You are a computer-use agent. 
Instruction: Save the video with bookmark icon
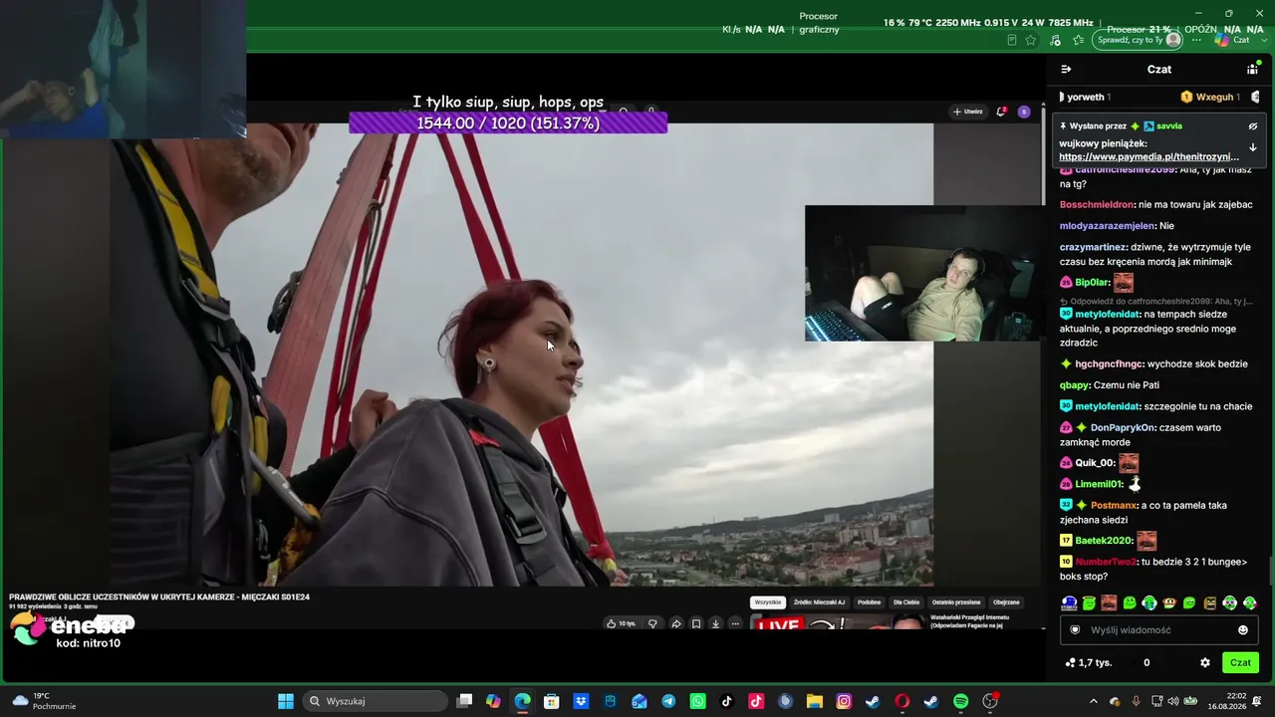click(x=696, y=623)
